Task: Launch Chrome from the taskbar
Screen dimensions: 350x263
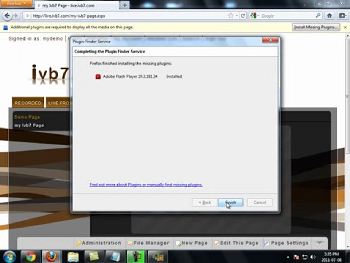Action: click(x=31, y=256)
